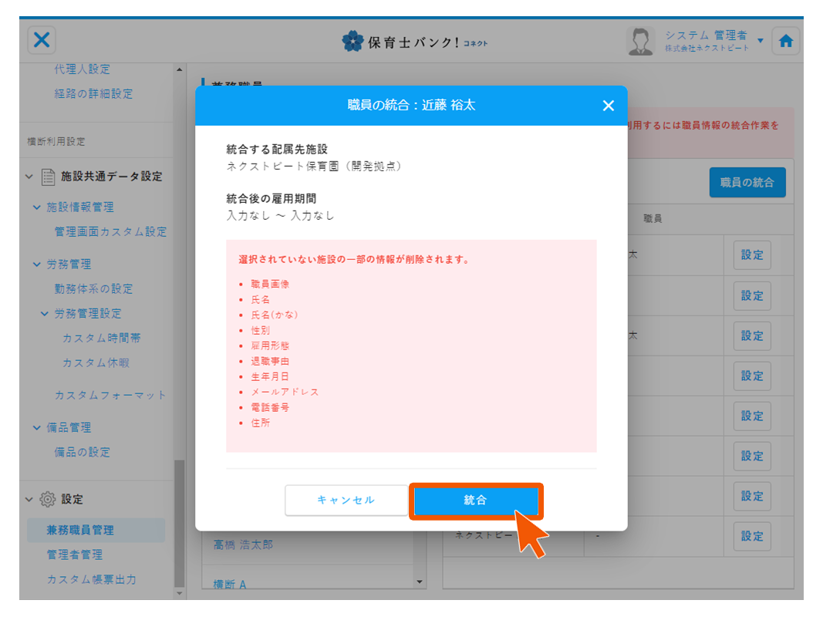The height and width of the screenshot is (617, 823).
Task: Click the 職員の統合 blue button
Action: tap(747, 183)
